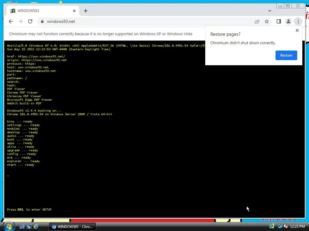The height and width of the screenshot is (231, 309).
Task: Open network connection tray icon
Action: pos(280,226)
